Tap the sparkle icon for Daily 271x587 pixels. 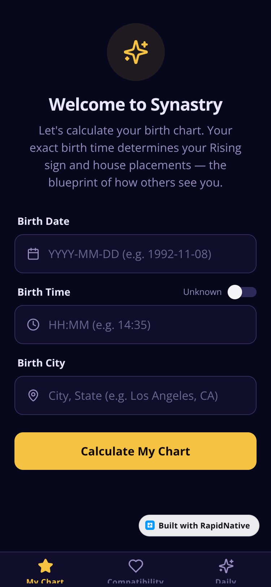226,566
